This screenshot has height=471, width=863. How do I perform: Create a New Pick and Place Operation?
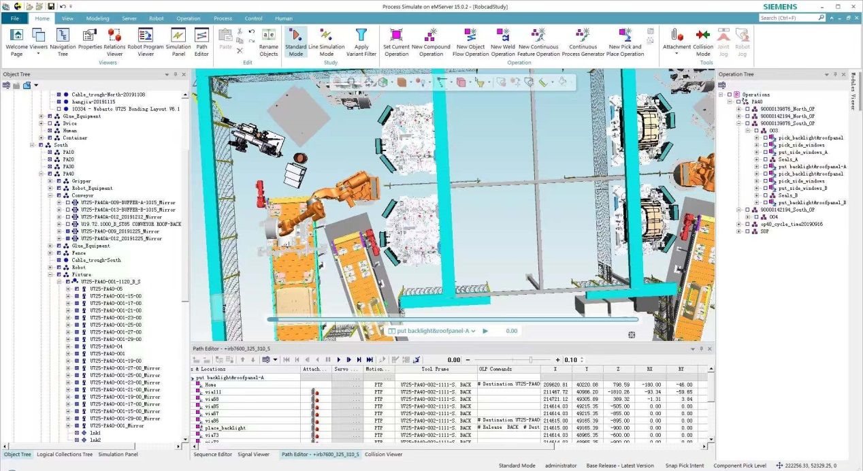pyautogui.click(x=625, y=42)
